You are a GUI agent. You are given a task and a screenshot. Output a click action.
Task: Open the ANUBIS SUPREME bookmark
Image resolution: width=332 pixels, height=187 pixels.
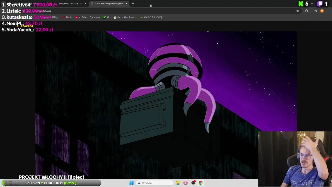[x=152, y=17]
